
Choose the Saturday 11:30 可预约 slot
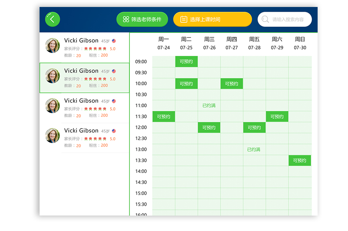click(277, 116)
